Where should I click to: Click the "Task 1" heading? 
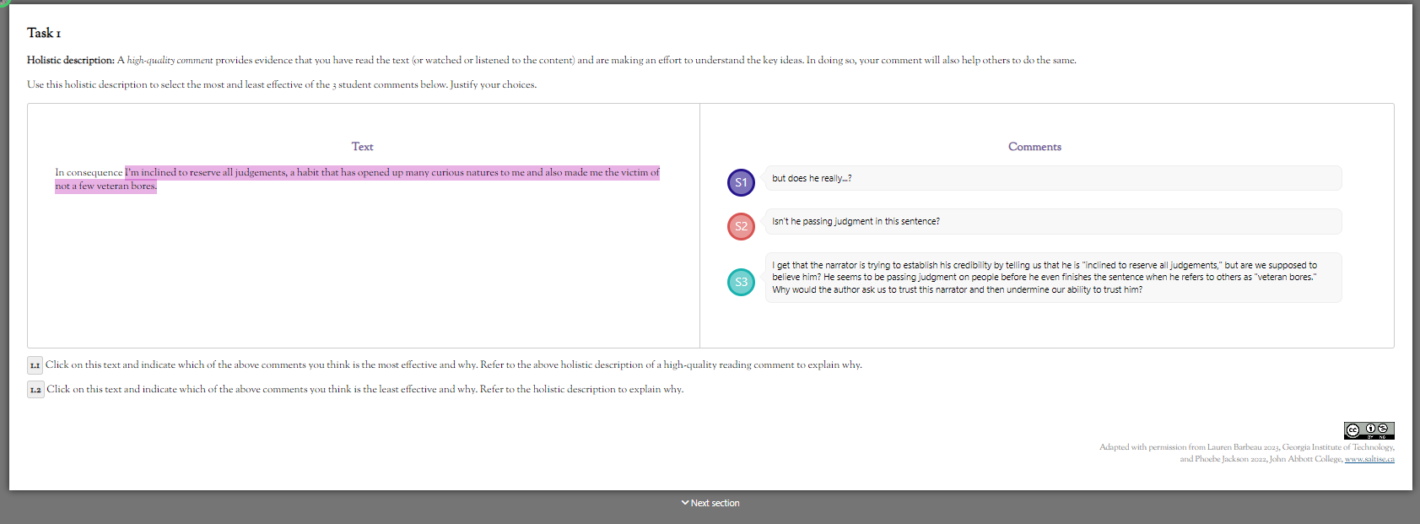tap(44, 33)
